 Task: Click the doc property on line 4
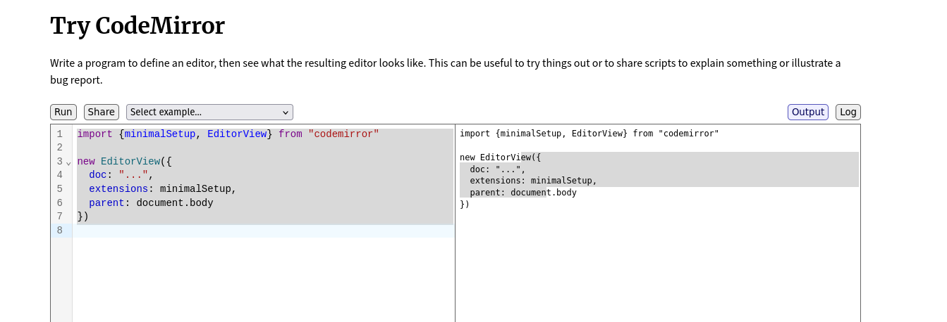[x=97, y=175]
